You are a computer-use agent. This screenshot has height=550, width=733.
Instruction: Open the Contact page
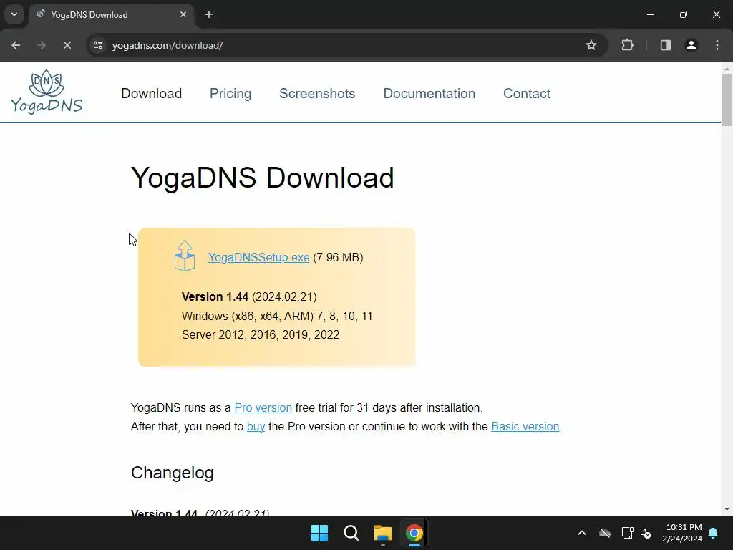point(526,94)
